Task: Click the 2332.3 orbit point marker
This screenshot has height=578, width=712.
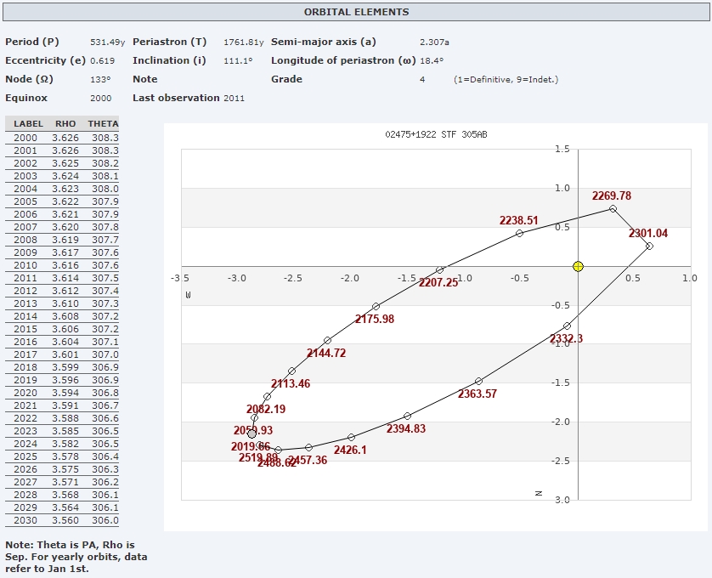Action: [x=567, y=326]
